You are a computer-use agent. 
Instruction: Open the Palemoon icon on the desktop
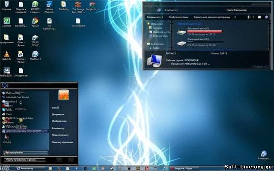click(265, 154)
